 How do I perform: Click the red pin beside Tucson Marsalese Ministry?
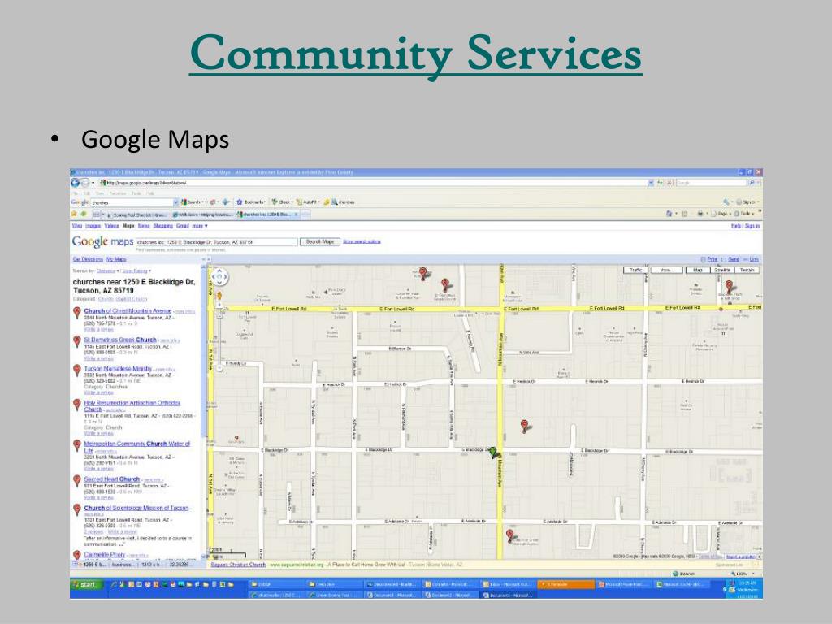[x=77, y=370]
